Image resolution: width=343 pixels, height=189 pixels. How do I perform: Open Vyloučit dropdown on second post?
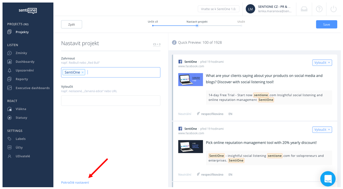322,130
